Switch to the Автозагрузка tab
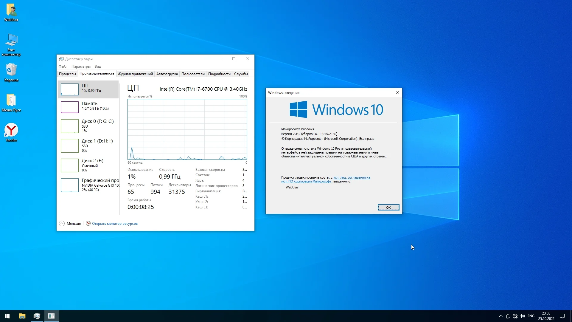The height and width of the screenshot is (322, 572). pos(167,74)
